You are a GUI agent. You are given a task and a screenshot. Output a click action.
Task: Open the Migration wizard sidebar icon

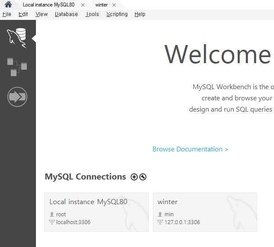click(x=17, y=97)
